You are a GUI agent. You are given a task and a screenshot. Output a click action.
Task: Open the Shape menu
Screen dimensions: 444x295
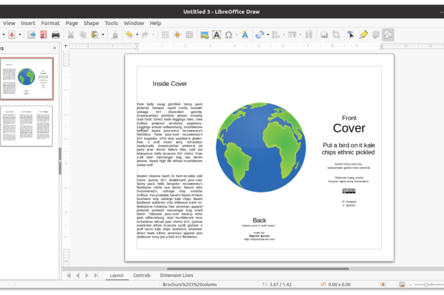91,23
